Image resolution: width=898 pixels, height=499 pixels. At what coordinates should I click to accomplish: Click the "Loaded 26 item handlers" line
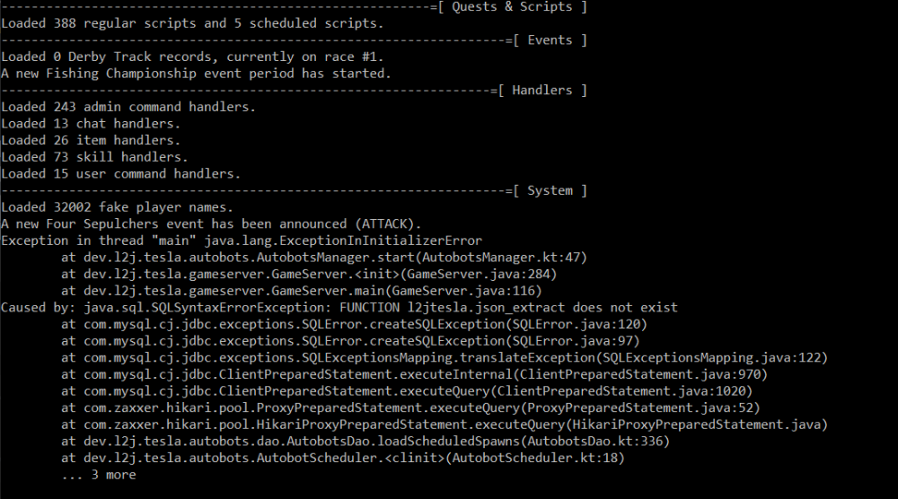point(91,140)
